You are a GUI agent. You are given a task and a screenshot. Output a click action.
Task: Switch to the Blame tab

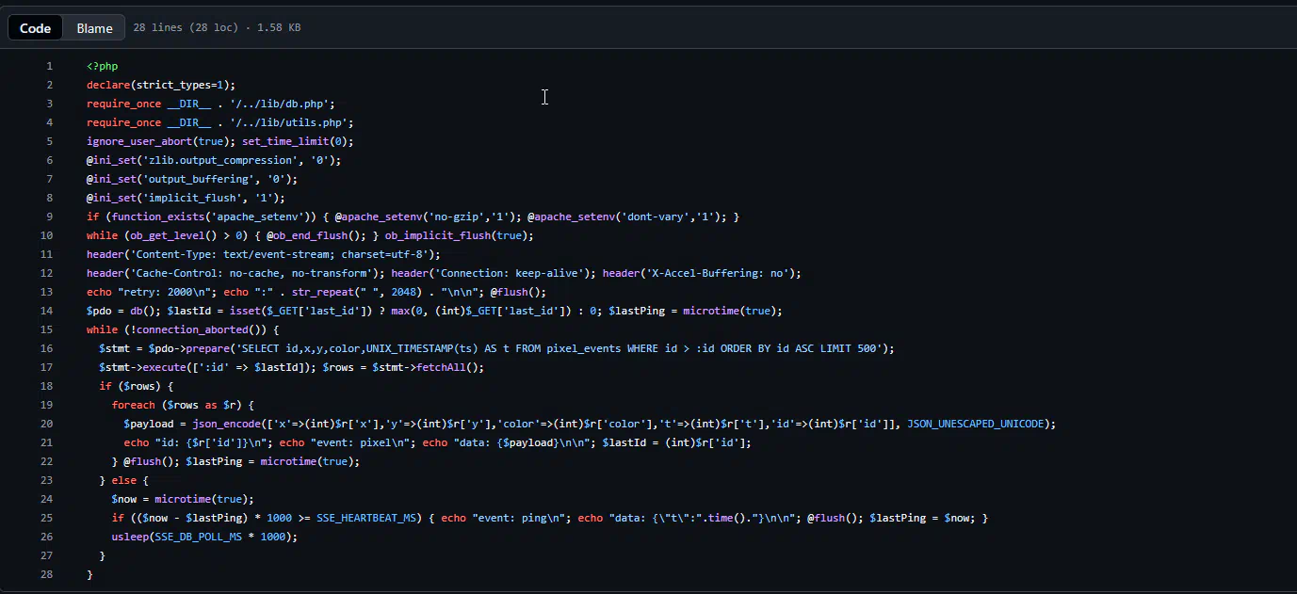point(94,28)
